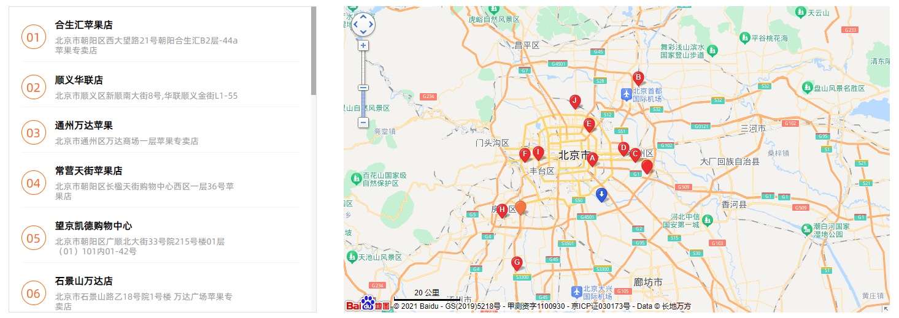The height and width of the screenshot is (318, 899).
Task: Click the 大厂回族自治县 label on map
Action: [730, 162]
